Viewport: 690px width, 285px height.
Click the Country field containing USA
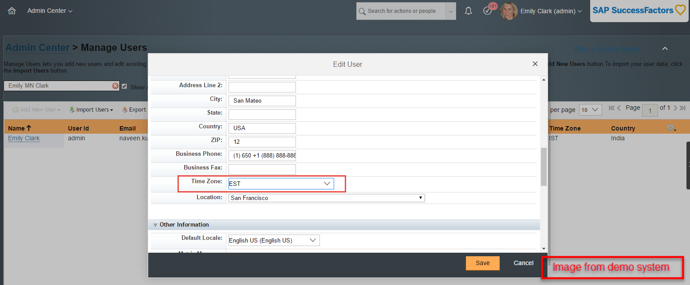tap(262, 128)
